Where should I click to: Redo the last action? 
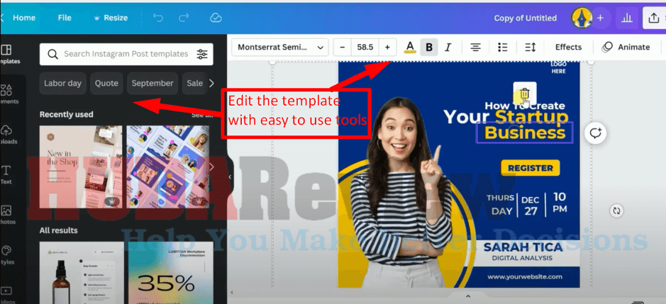(x=184, y=18)
